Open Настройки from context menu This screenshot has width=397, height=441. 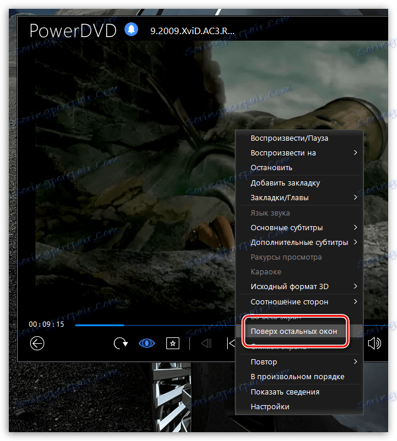(x=299, y=406)
